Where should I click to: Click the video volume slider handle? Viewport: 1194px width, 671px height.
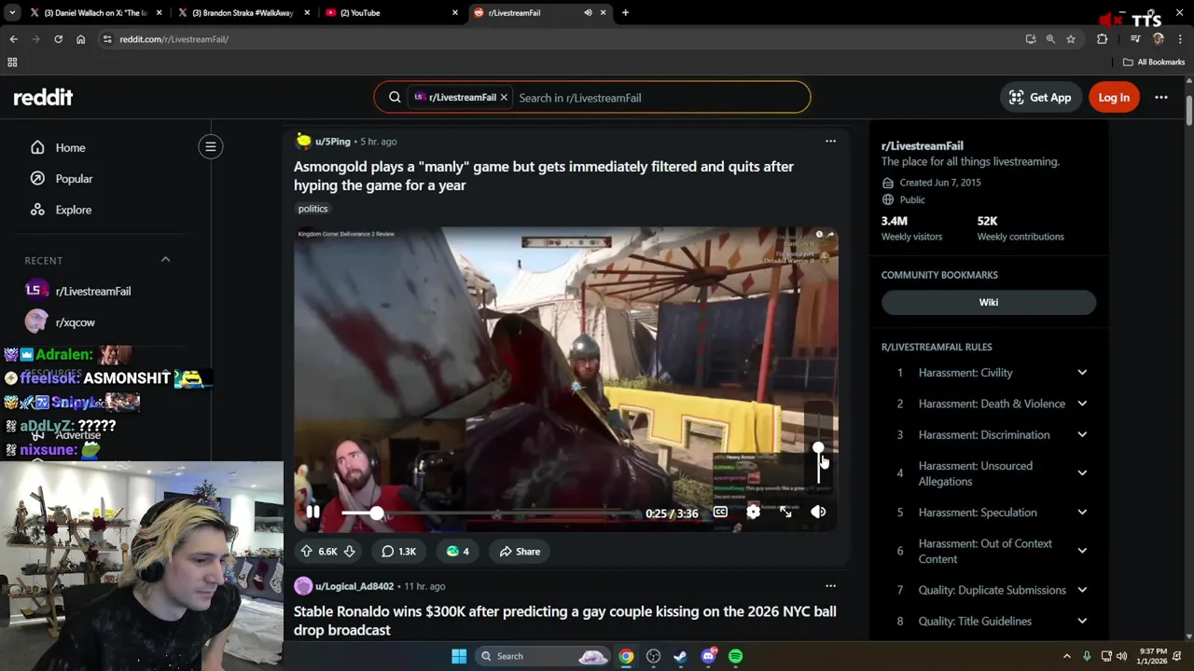[818, 448]
